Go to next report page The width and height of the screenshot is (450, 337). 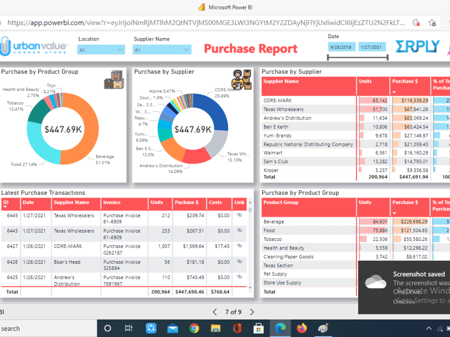coord(252,312)
